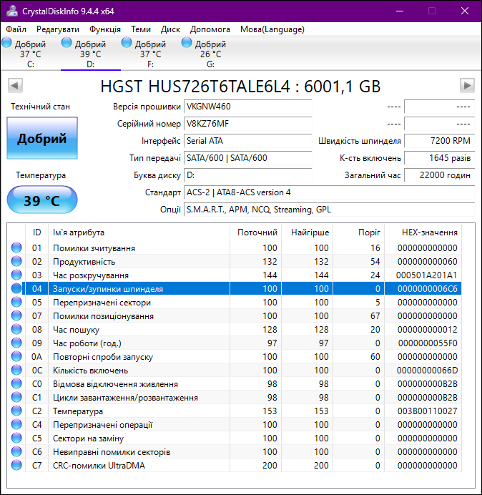Viewport: 482px width, 495px height.
Task: Click the disk title HGST HUS726T6TALE6L4
Action: pos(240,86)
